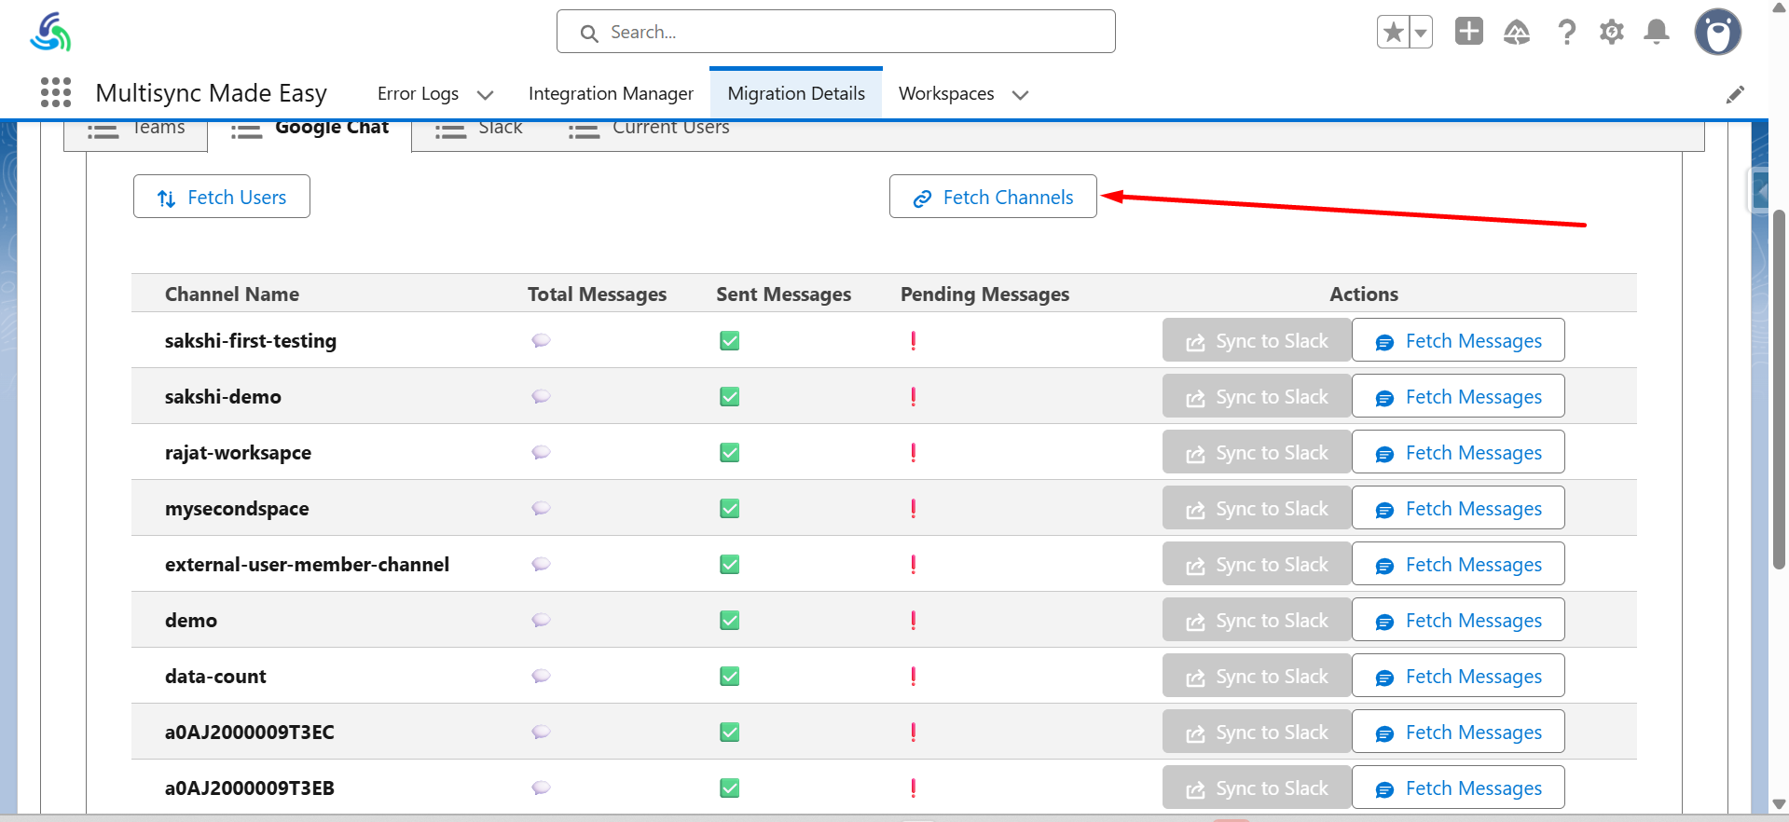This screenshot has height=822, width=1789.
Task: Click sent checkbox for sakshi-demo
Action: (730, 397)
